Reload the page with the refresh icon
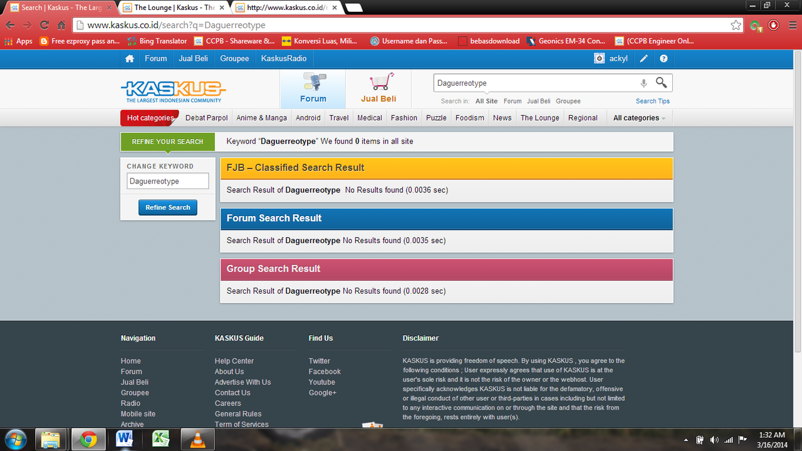This screenshot has width=802, height=451. click(x=44, y=25)
